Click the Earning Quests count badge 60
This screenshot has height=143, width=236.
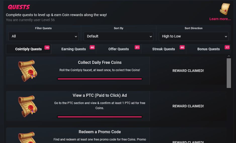point(92,47)
